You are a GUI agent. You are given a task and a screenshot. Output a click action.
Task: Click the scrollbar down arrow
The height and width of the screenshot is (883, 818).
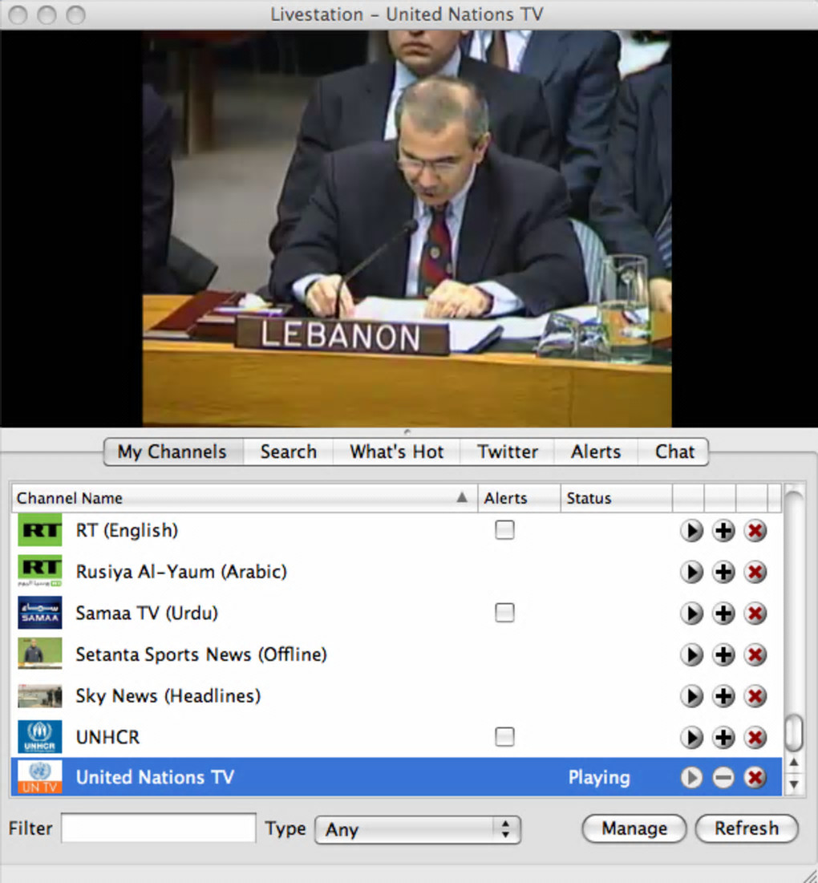click(x=794, y=784)
